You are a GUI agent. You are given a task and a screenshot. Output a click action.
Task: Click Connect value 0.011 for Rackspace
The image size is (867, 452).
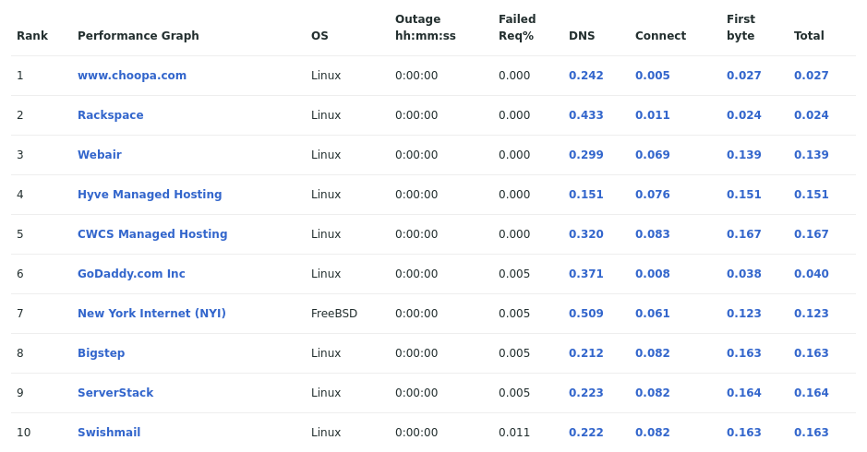653,115
